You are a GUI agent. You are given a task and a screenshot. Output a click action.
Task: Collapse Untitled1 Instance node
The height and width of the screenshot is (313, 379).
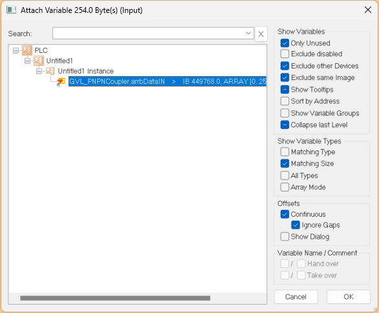39,71
